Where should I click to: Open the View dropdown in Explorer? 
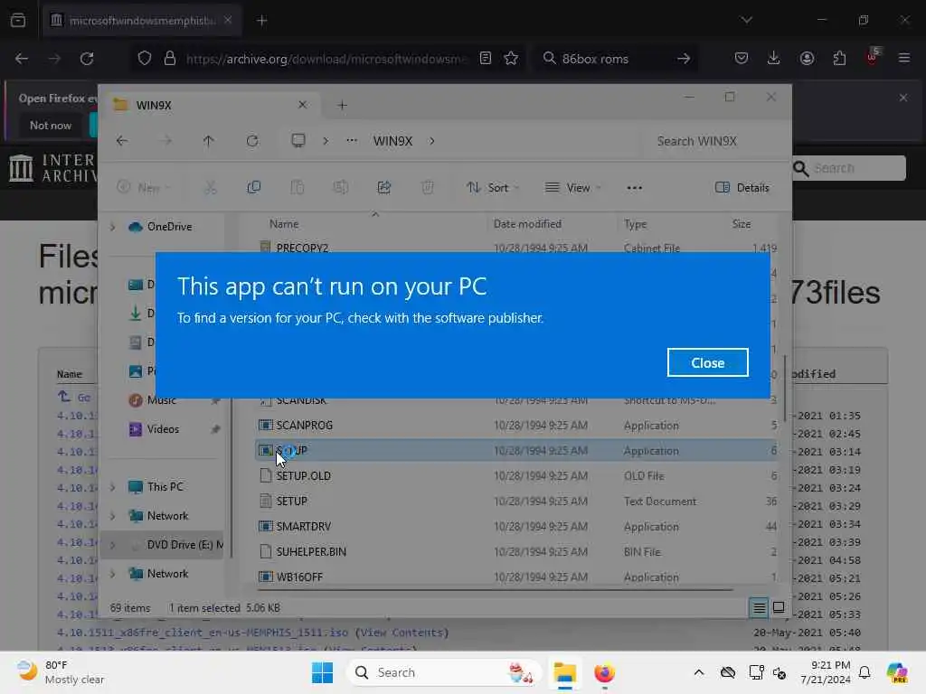[x=572, y=188]
